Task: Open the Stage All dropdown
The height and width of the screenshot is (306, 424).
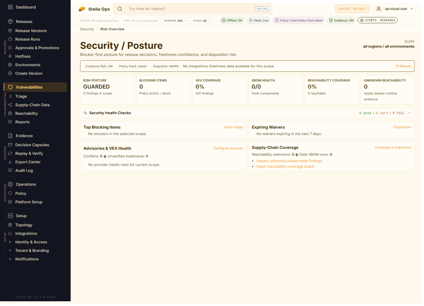Action: coord(202,21)
